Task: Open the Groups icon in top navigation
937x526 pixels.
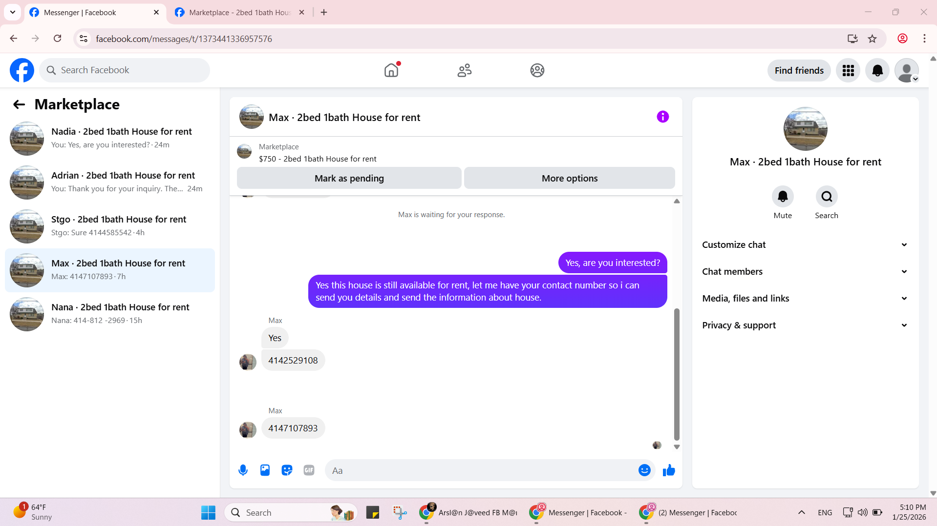Action: point(537,70)
